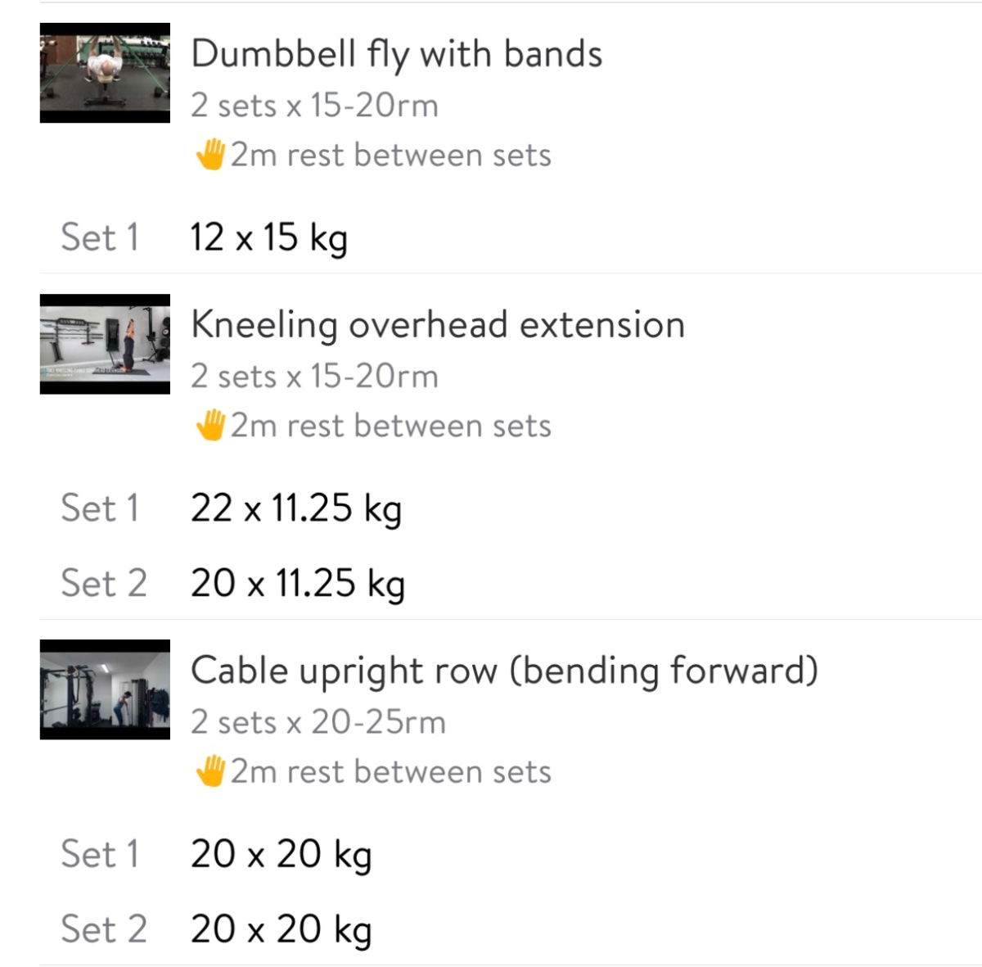Select Cable upright row Set 1 20 x 20 kg
This screenshot has height=967, width=982.
tap(281, 854)
